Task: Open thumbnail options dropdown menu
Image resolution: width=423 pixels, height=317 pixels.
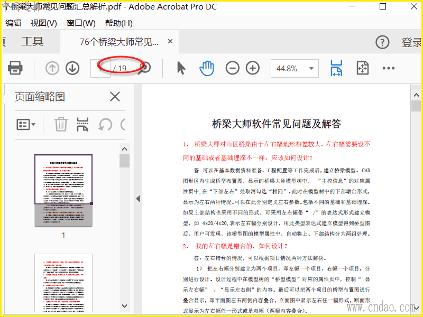Action: coord(26,124)
